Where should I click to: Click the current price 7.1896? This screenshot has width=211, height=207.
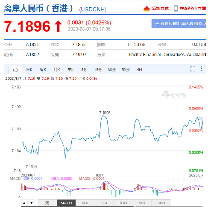[x=27, y=26]
